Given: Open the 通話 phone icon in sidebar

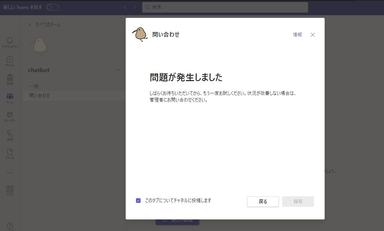Looking at the screenshot, I should tap(10, 133).
